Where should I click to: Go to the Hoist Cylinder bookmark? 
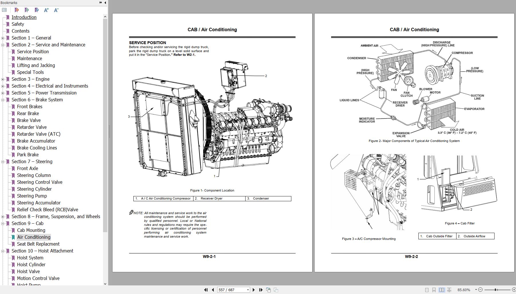(31, 265)
